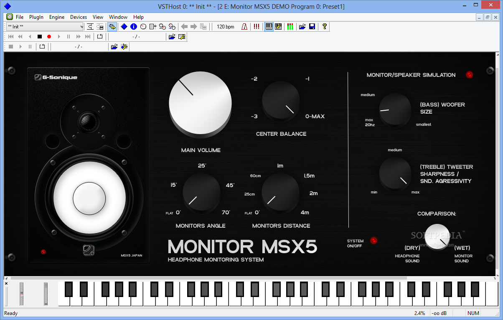503x320 pixels.
Task: Click the MONITORS DISTANCE knob
Action: 280,193
